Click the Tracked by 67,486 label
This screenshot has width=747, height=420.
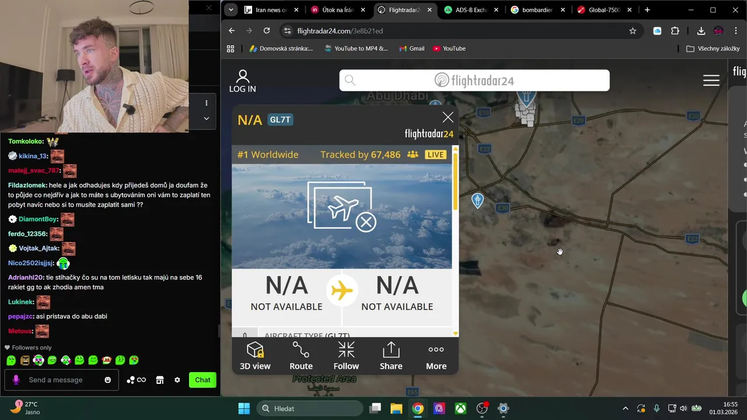pyautogui.click(x=360, y=155)
